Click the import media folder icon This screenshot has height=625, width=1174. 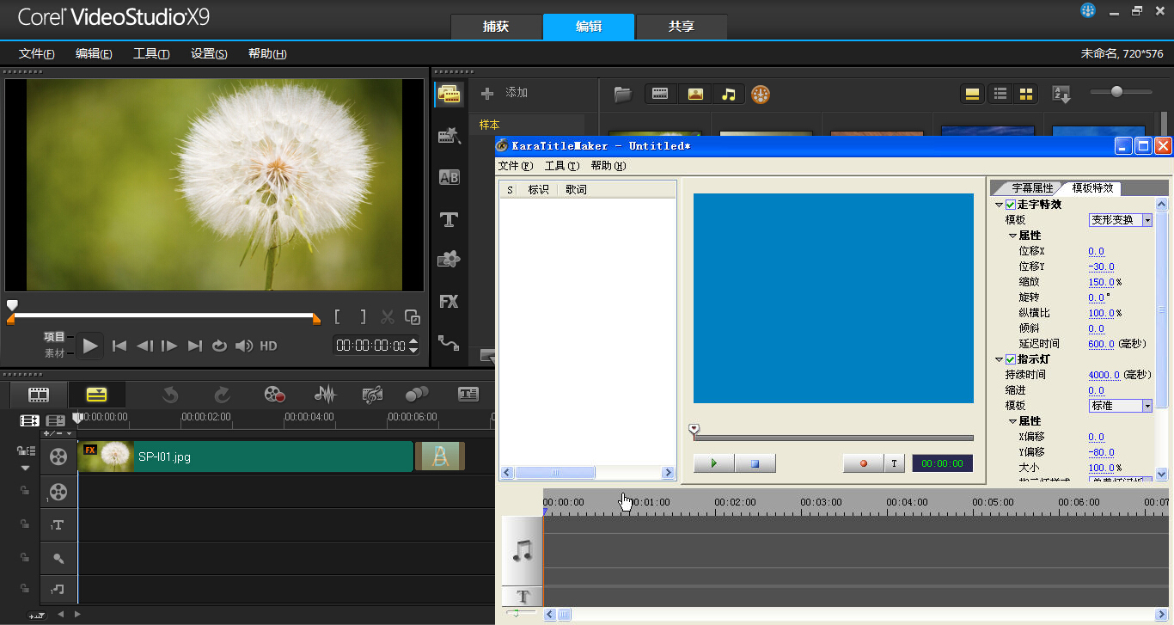tap(622, 94)
